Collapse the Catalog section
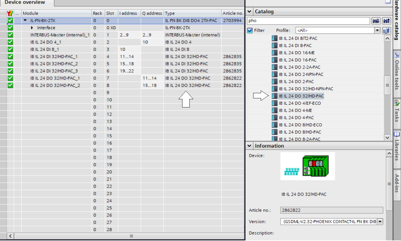401x241 pixels. click(x=249, y=12)
